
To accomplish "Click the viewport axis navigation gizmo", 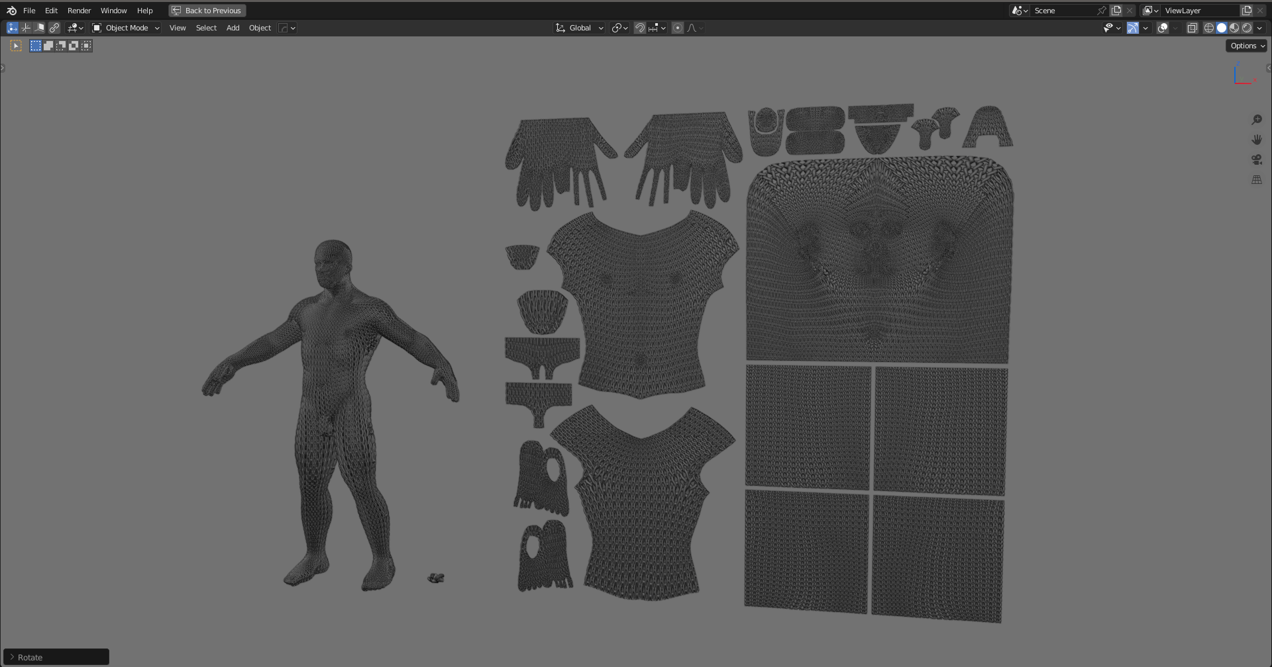I will (1244, 74).
